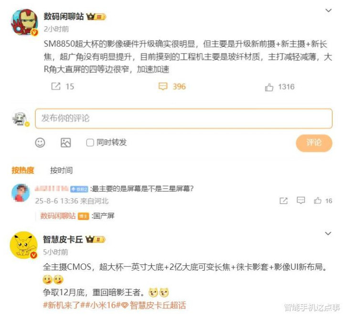Attach an image to the comment

tap(65, 142)
